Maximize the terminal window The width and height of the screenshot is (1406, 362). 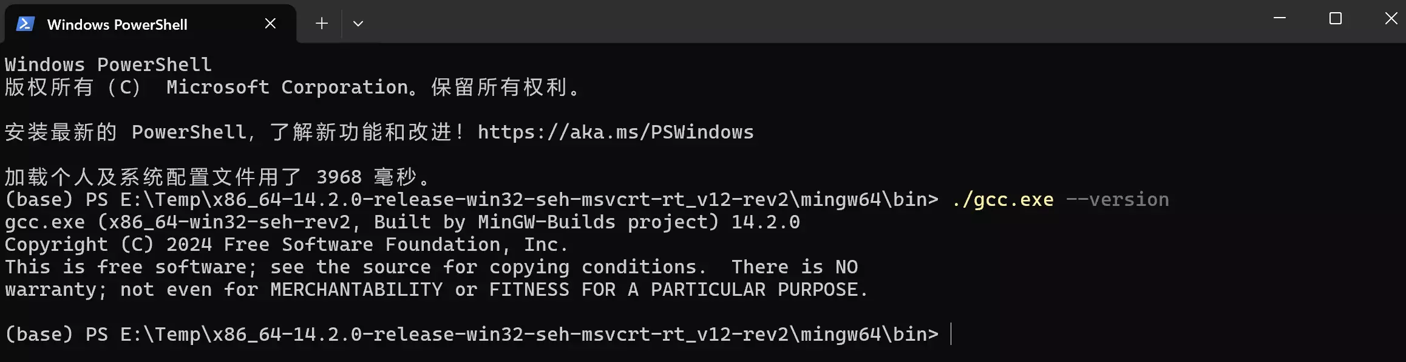click(x=1336, y=19)
